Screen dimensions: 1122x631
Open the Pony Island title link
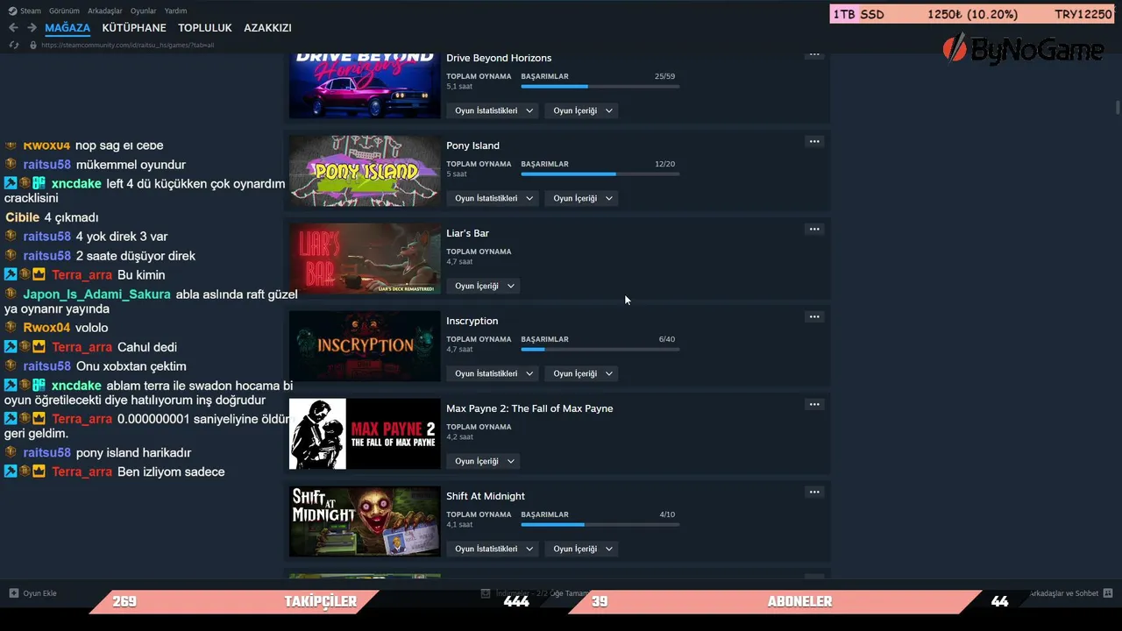click(x=472, y=145)
